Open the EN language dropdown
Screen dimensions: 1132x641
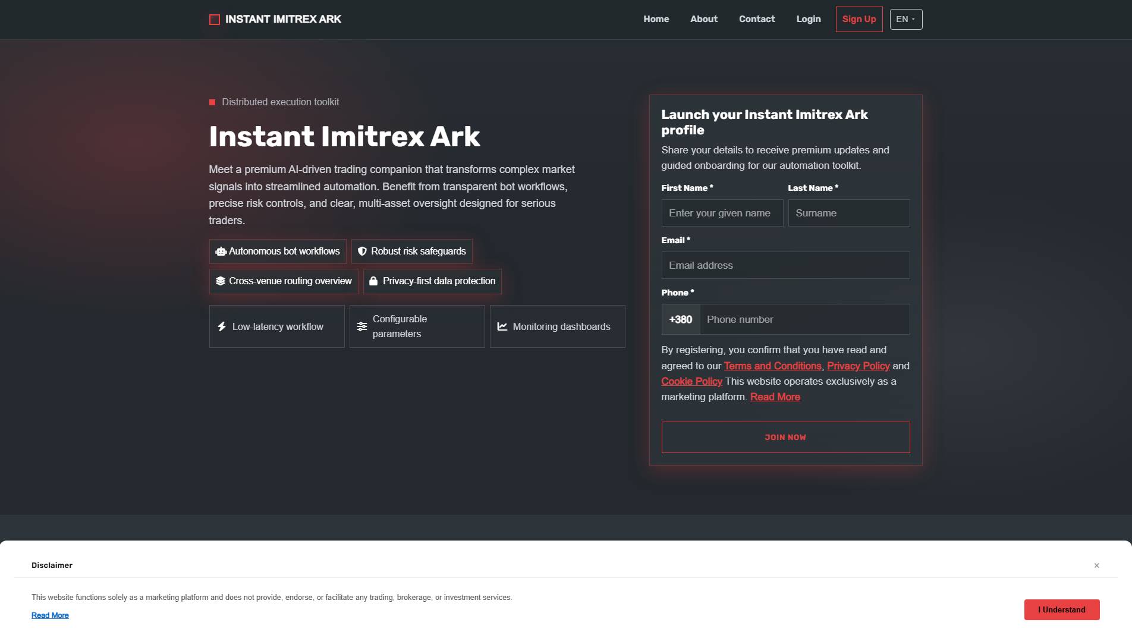pos(906,20)
